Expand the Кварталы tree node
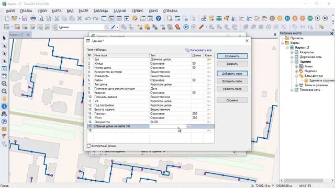 tap(292, 52)
